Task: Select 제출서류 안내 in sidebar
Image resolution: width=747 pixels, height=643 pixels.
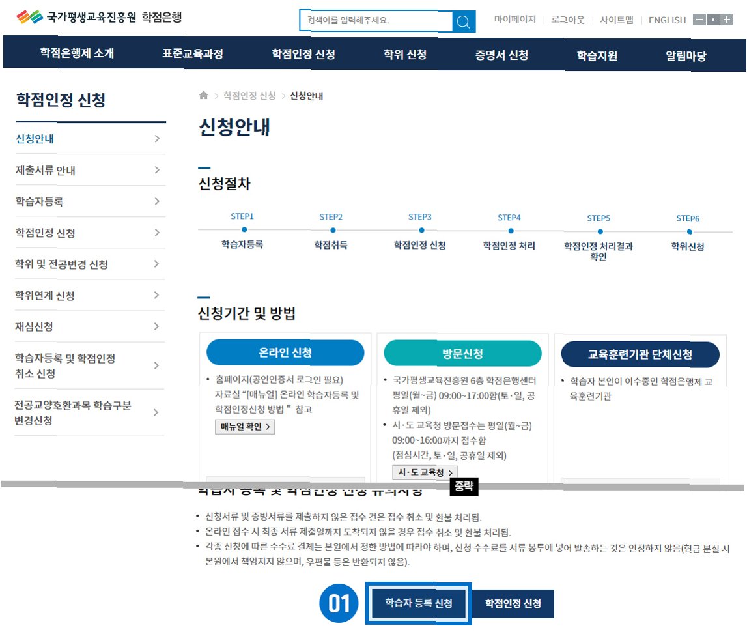Action: 45,170
